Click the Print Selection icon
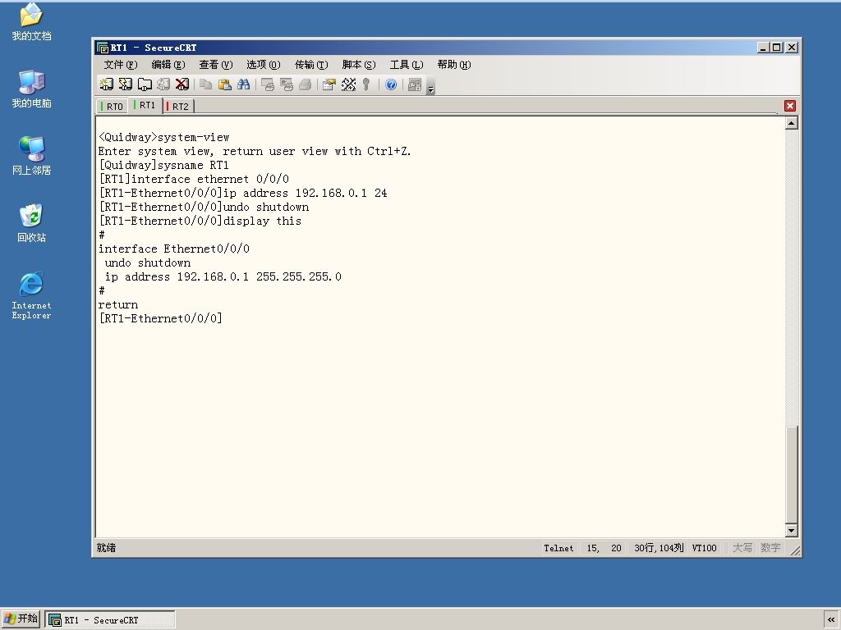 tap(287, 84)
